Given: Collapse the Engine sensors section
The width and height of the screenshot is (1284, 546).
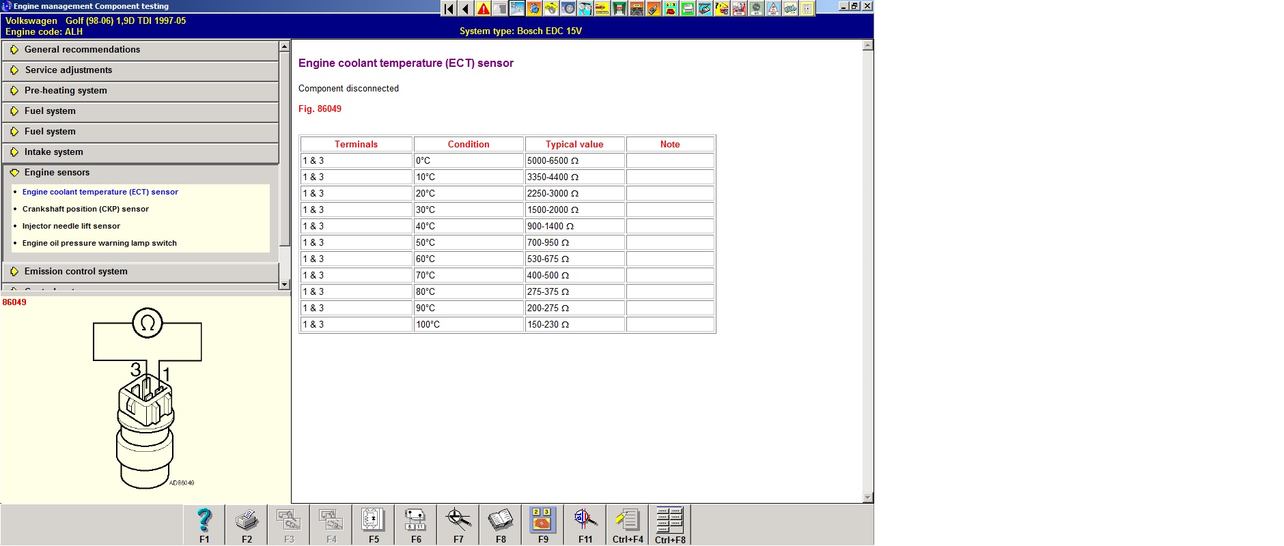Looking at the screenshot, I should [x=57, y=173].
